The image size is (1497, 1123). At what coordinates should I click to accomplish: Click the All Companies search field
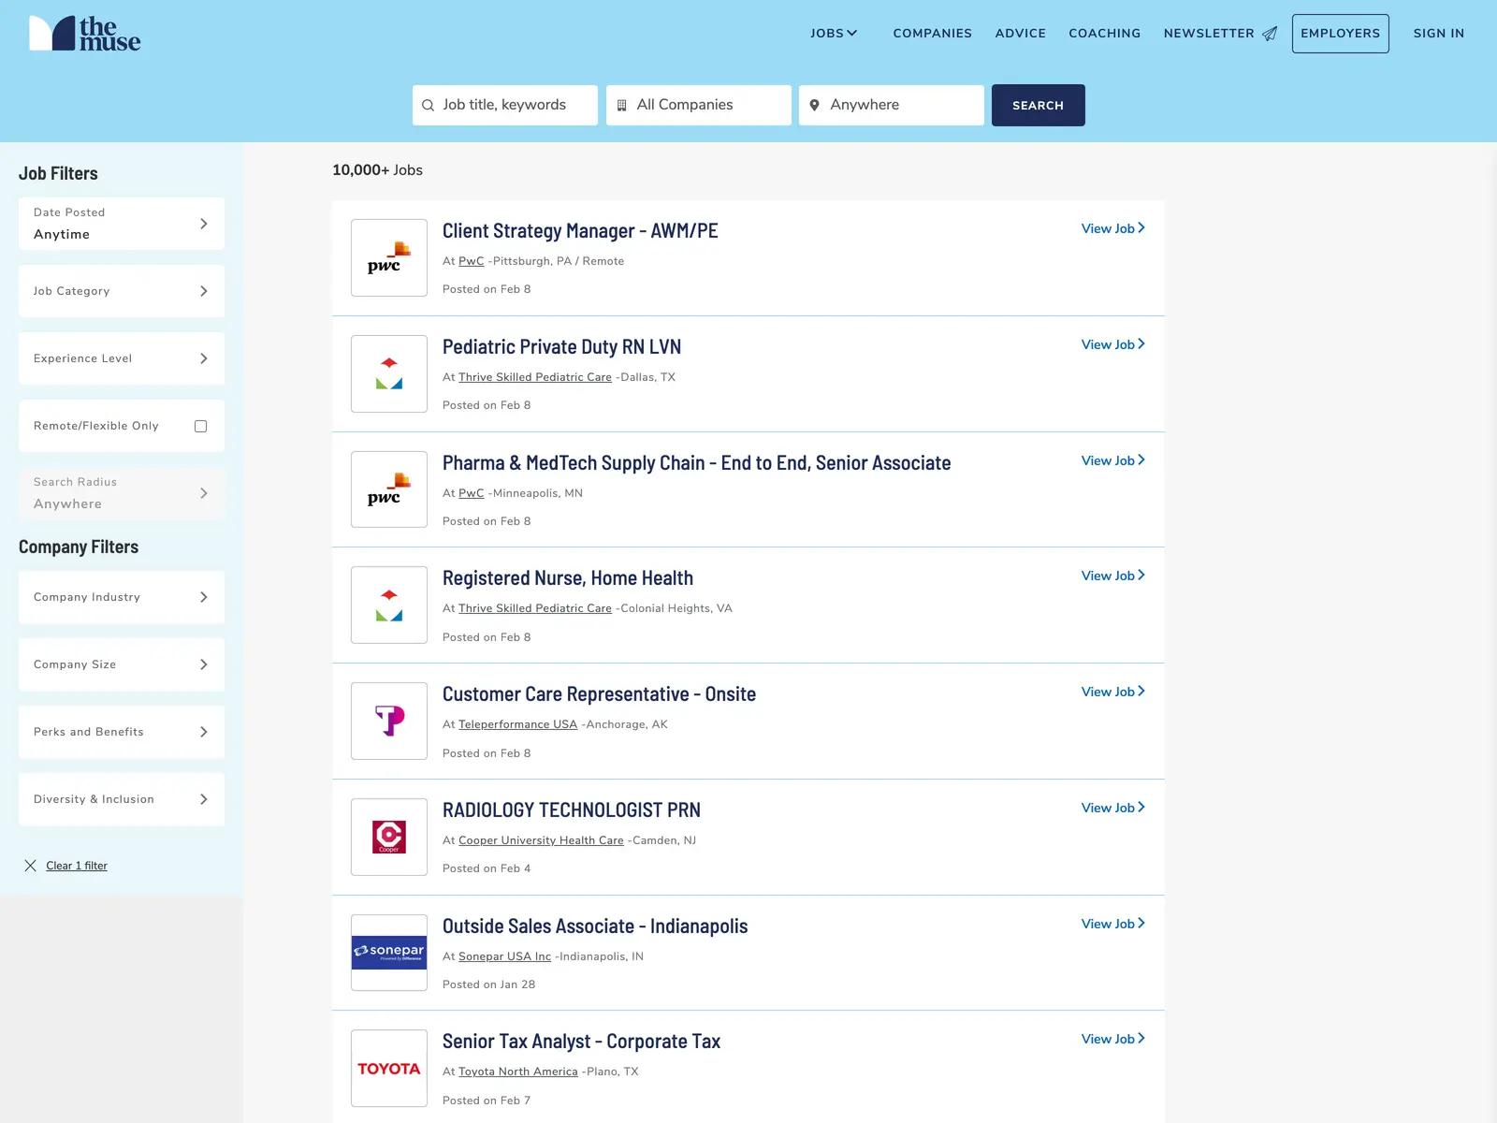point(698,105)
